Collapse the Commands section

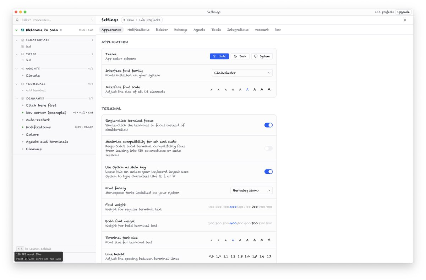17,99
